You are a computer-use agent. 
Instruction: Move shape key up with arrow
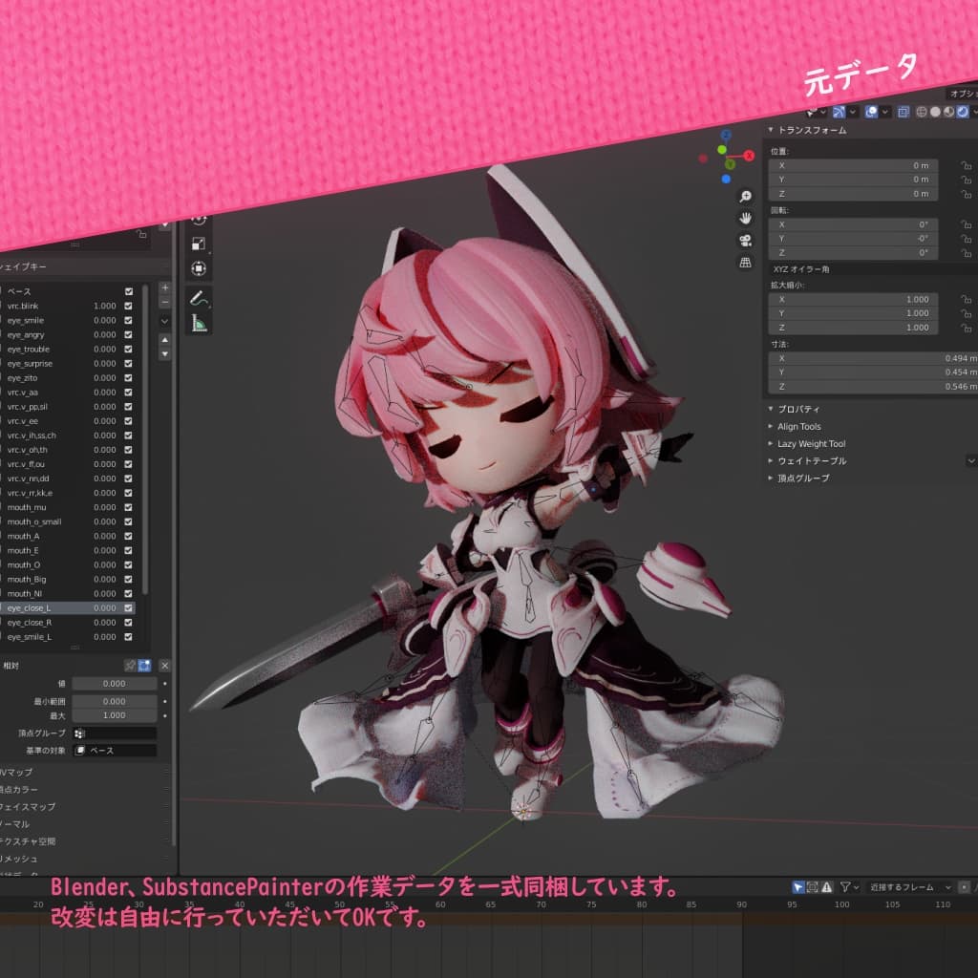click(164, 340)
